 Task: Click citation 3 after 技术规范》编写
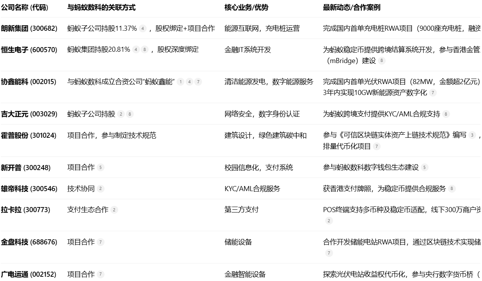(472, 135)
